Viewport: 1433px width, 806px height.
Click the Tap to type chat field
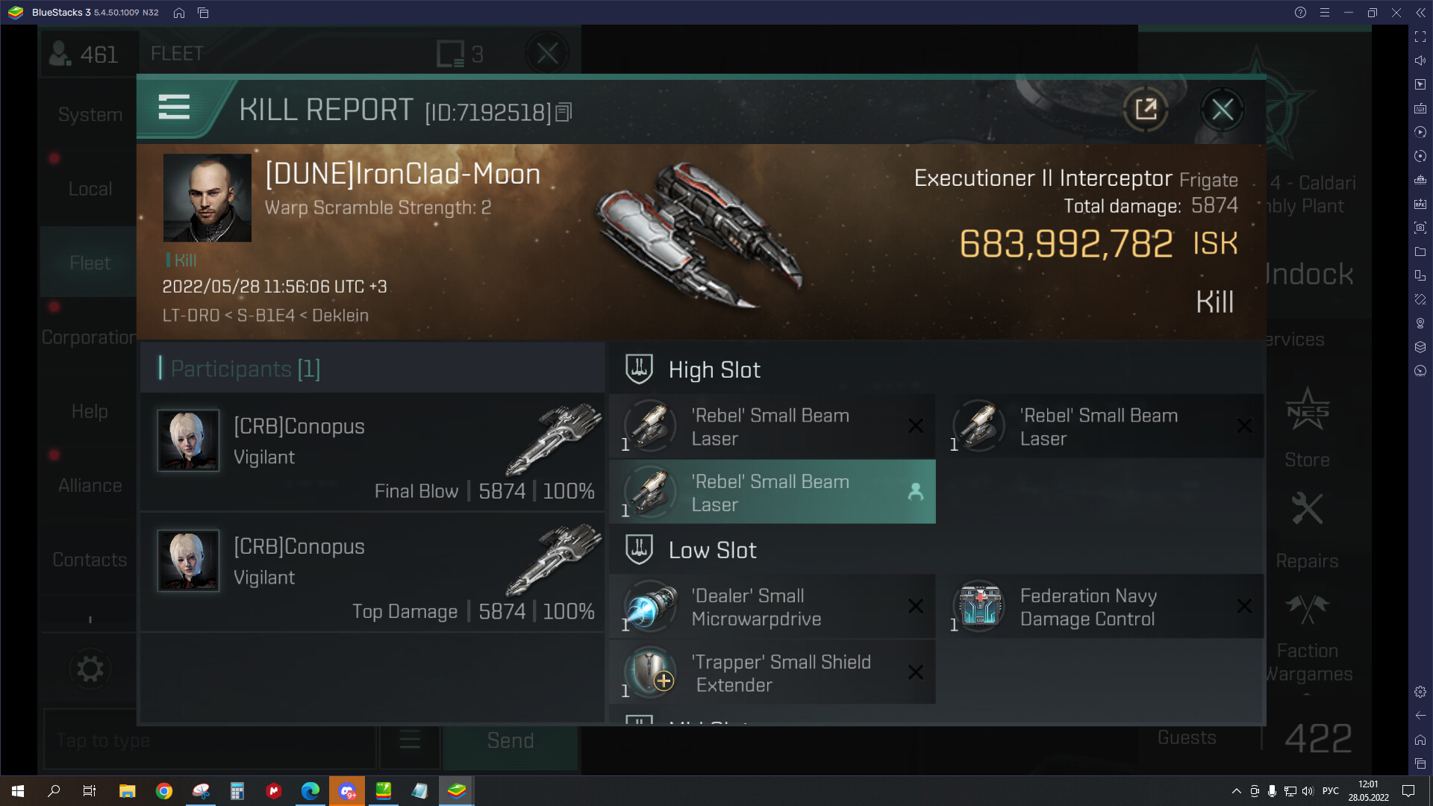210,740
